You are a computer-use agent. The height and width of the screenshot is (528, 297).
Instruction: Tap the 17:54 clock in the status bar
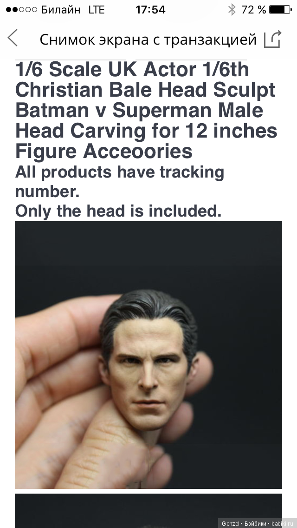(150, 10)
